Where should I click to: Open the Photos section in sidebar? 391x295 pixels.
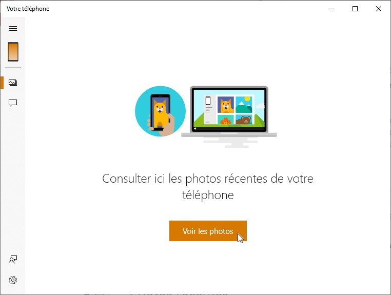tap(13, 83)
